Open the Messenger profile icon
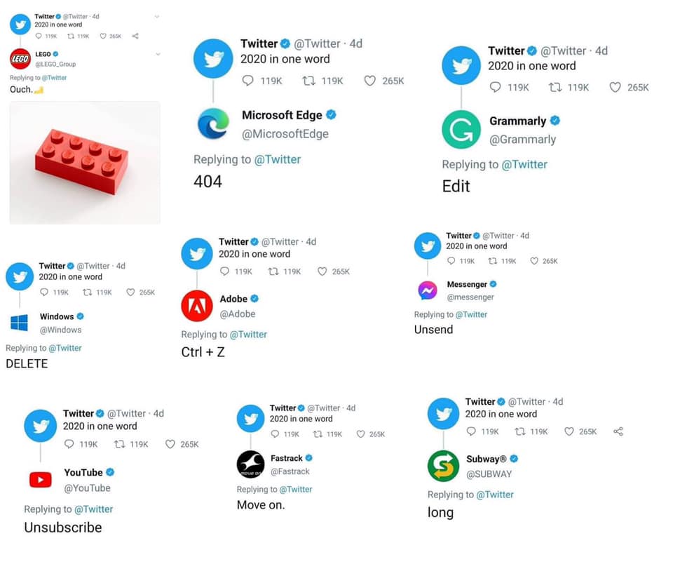The image size is (673, 564). click(x=427, y=290)
